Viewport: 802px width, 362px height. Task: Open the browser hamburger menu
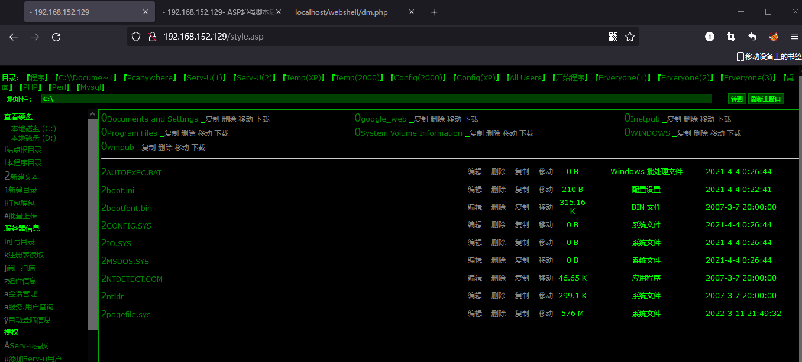(x=793, y=36)
